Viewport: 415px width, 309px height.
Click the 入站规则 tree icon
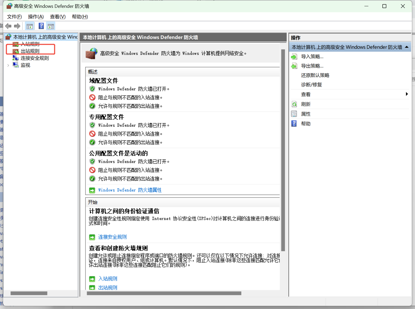coord(16,44)
